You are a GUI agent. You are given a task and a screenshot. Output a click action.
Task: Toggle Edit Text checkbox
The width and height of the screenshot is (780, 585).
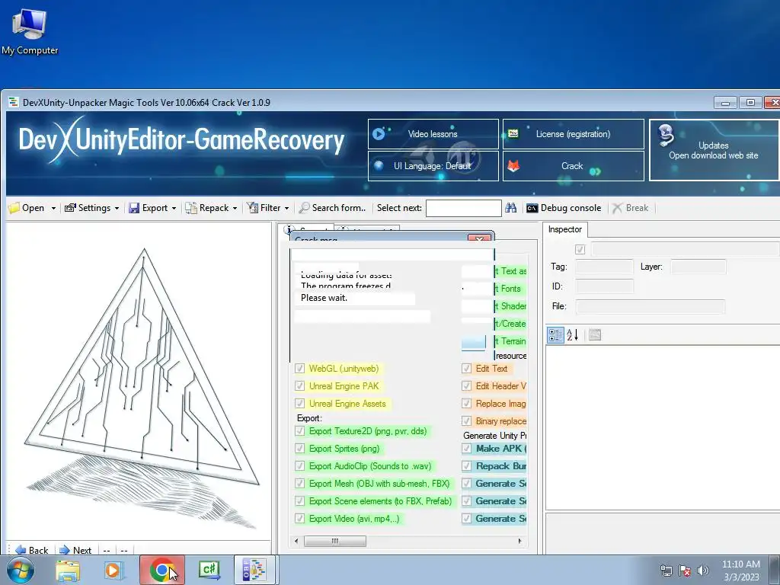tap(466, 369)
